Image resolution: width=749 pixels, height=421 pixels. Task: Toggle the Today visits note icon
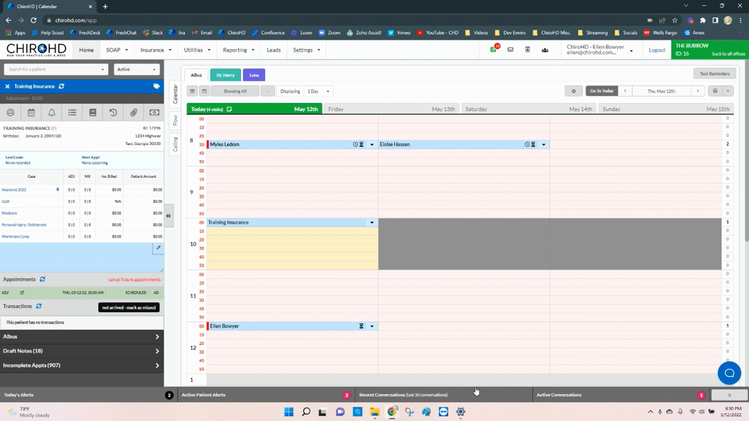click(229, 109)
